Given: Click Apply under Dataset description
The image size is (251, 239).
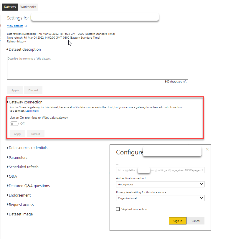Looking at the screenshot, I should tap(15, 90).
